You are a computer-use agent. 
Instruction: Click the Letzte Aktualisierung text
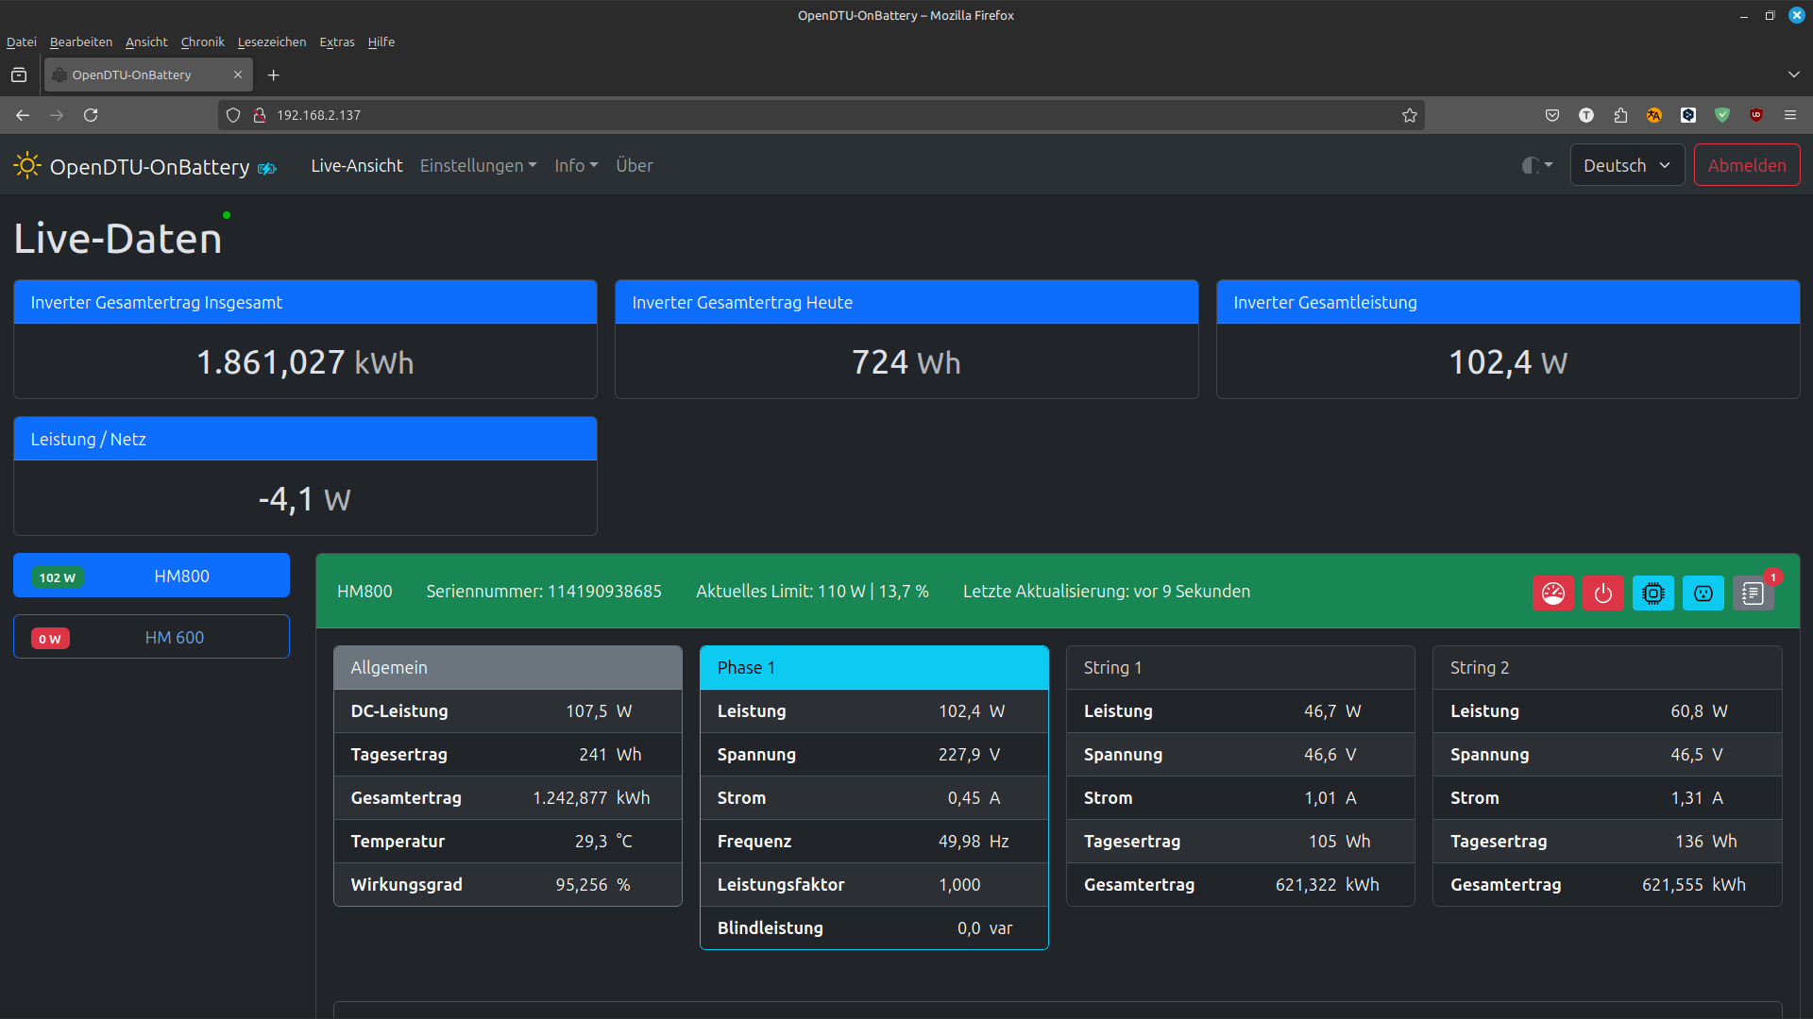1107,592
